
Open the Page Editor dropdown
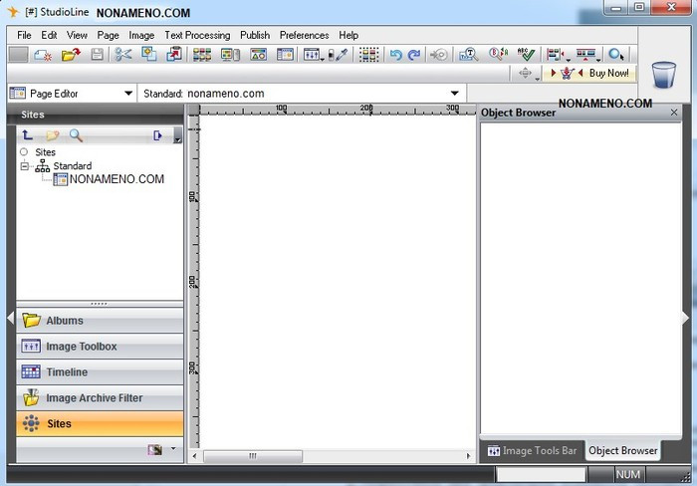pos(127,94)
